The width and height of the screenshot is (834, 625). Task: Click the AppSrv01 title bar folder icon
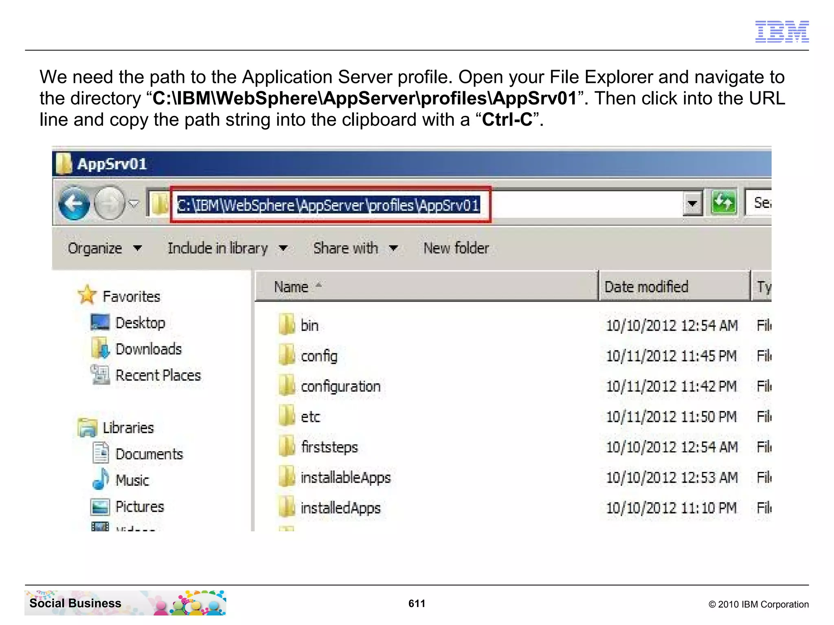tap(64, 163)
